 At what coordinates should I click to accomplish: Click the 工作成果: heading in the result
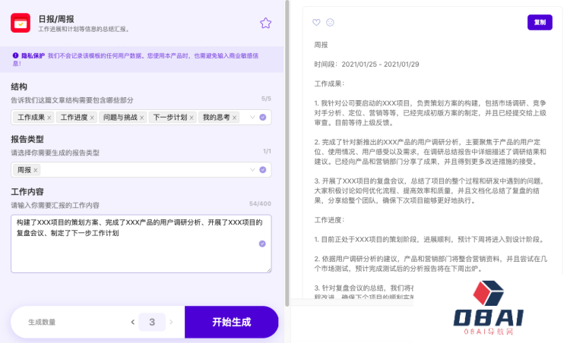coord(329,83)
